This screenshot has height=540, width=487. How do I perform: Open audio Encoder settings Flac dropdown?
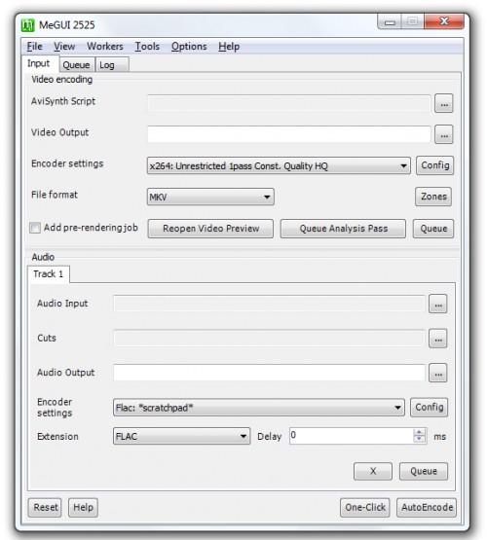pyautogui.click(x=259, y=408)
